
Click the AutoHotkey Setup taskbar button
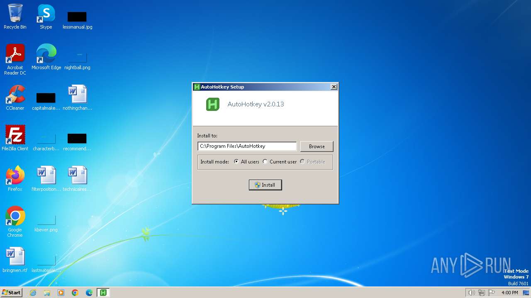point(103,293)
